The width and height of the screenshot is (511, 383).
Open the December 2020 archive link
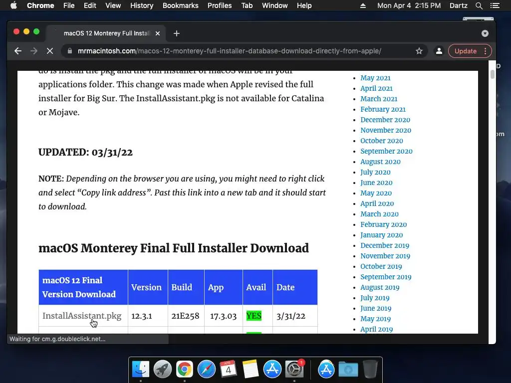point(385,120)
